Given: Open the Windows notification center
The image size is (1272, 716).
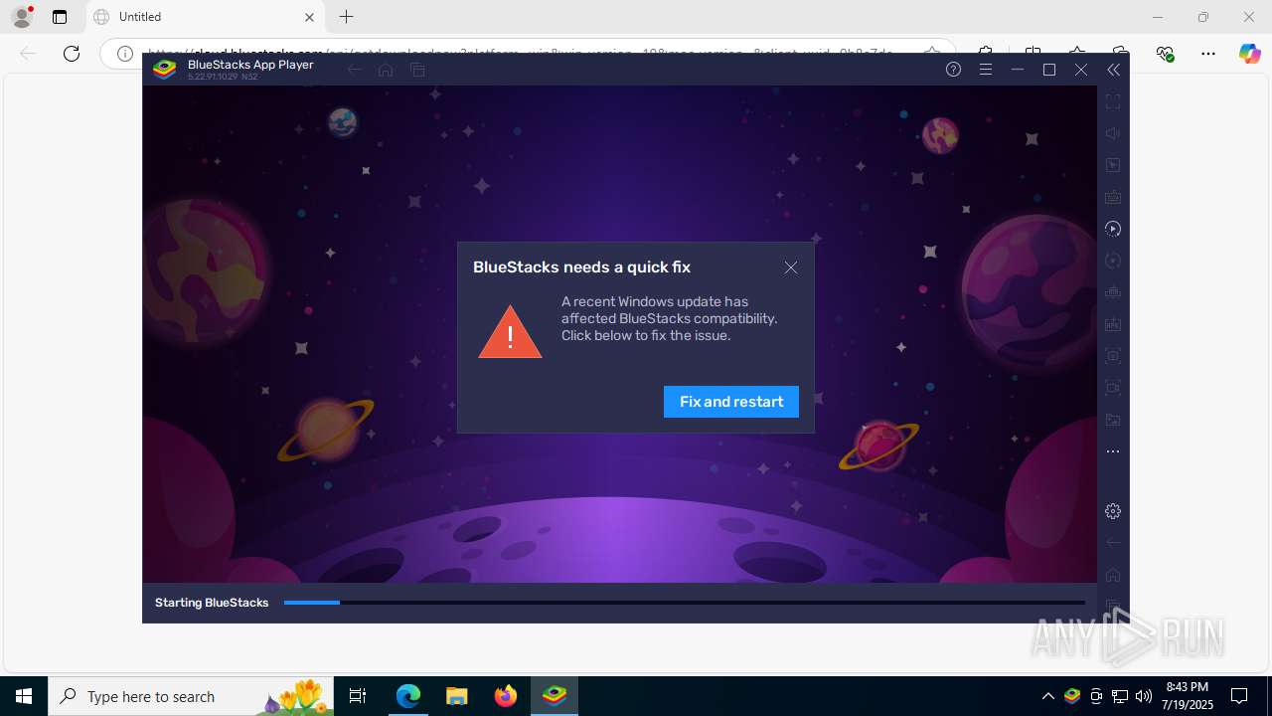Looking at the screenshot, I should 1239,696.
